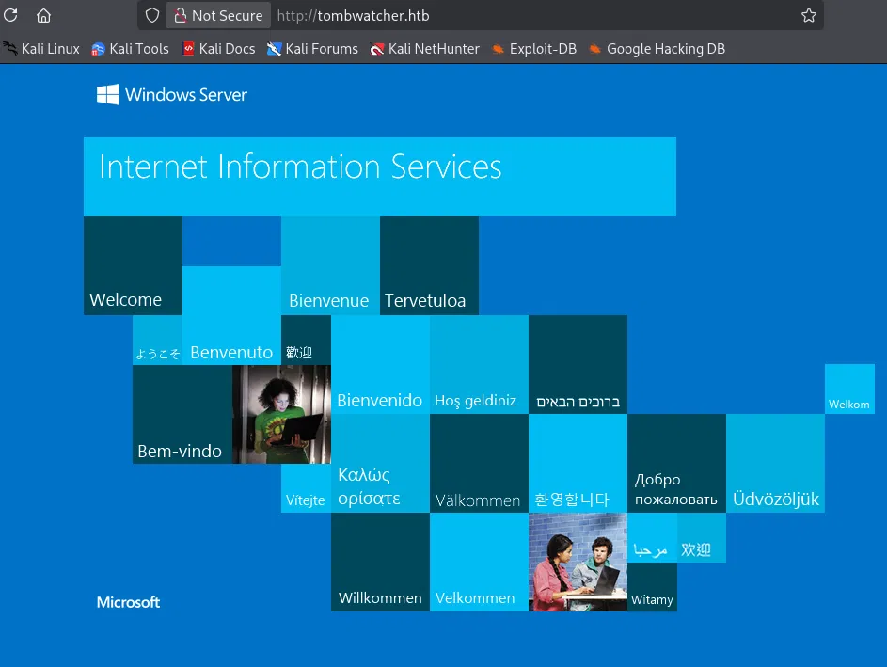Go to the browser home page icon
Image resolution: width=887 pixels, height=667 pixels.
[43, 15]
